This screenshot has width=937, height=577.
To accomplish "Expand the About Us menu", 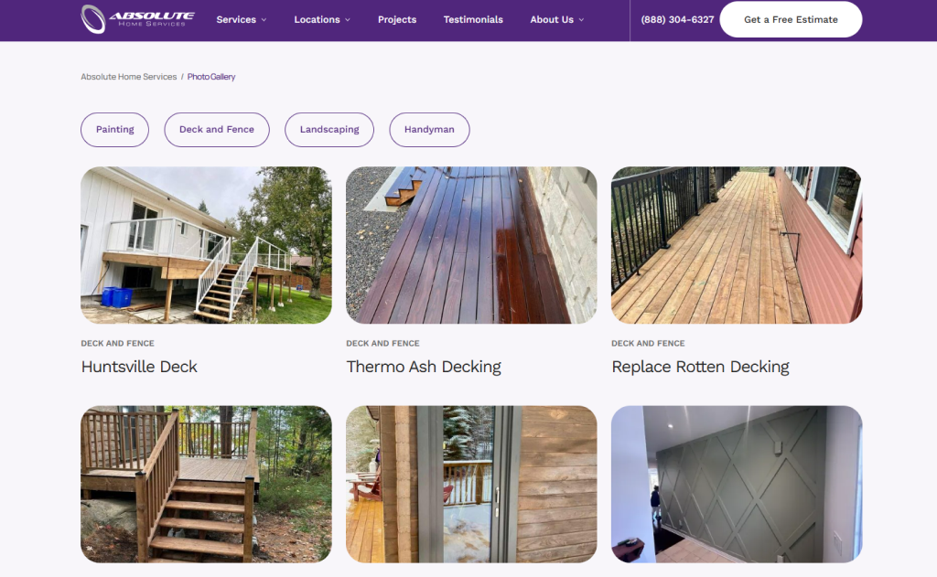I will tap(557, 20).
